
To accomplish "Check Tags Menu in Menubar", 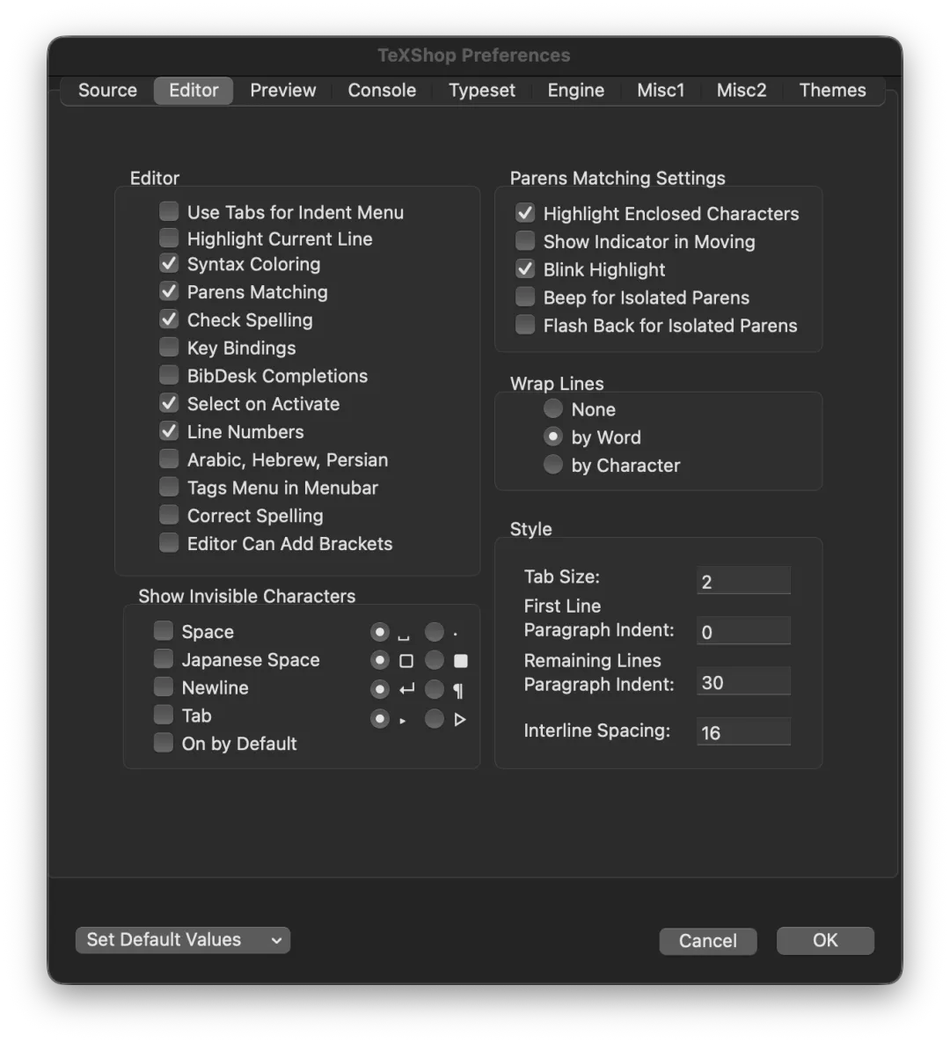I will 169,487.
